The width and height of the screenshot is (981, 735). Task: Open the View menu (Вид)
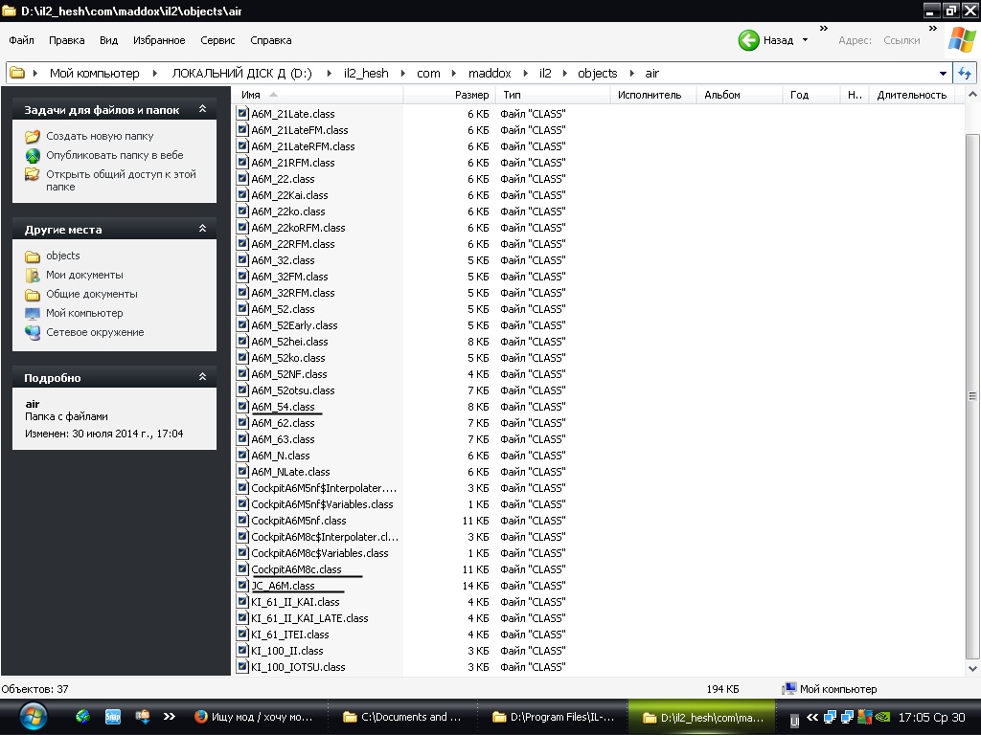click(x=108, y=40)
